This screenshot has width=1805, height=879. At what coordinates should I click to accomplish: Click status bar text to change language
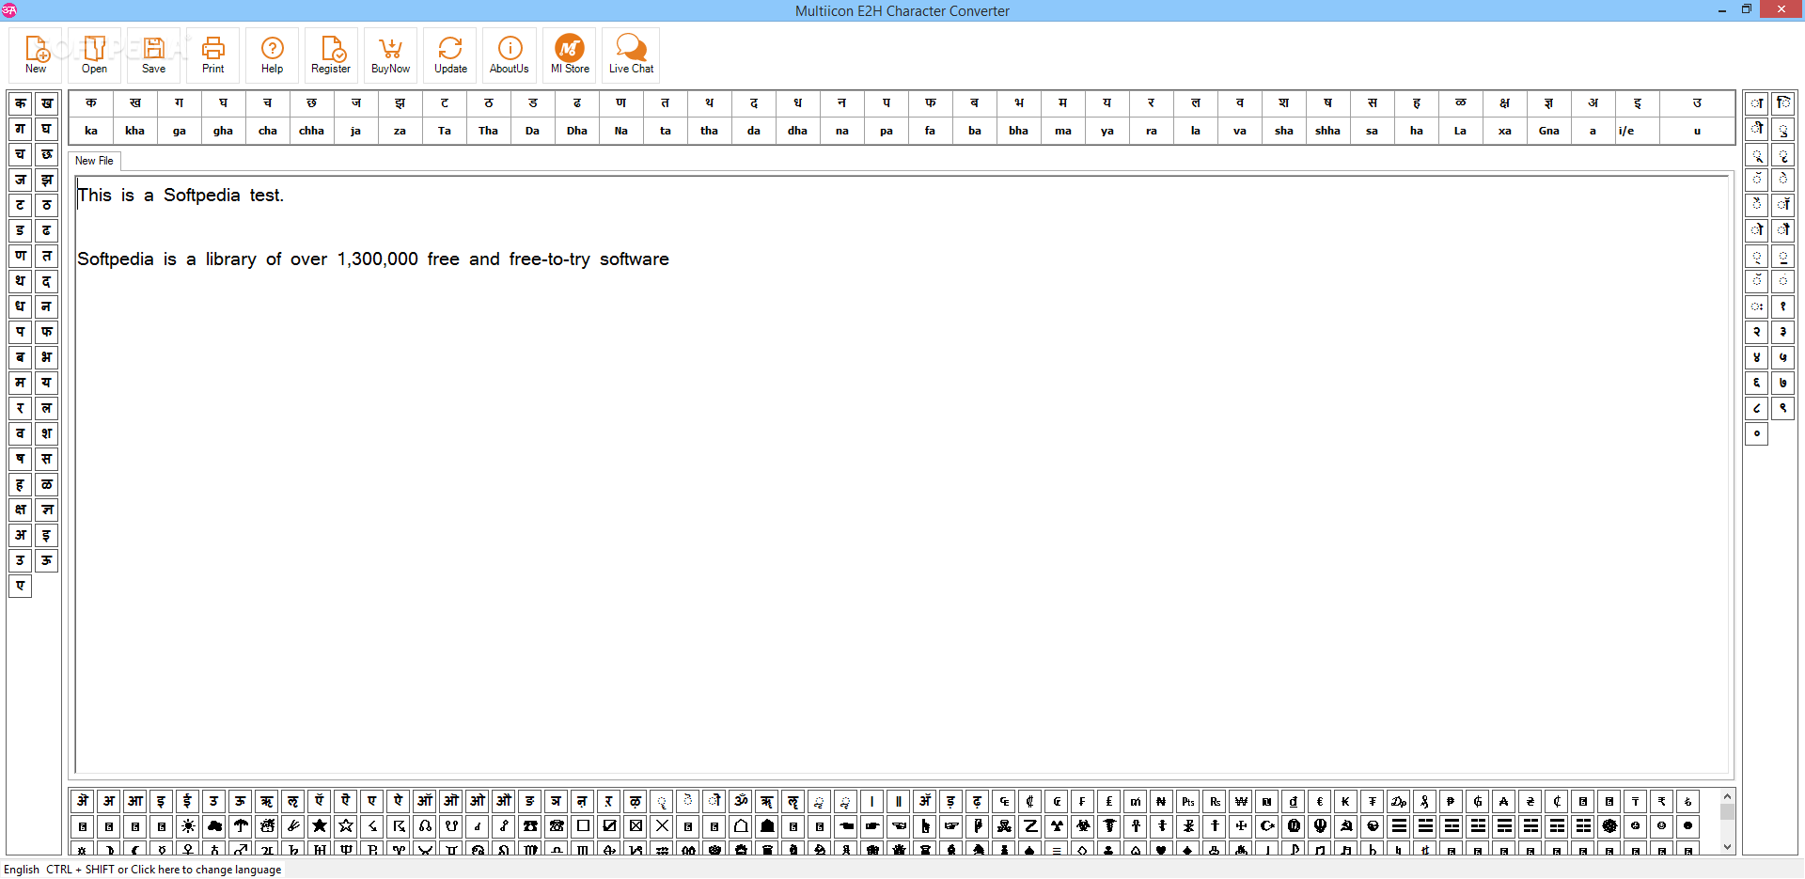164,870
